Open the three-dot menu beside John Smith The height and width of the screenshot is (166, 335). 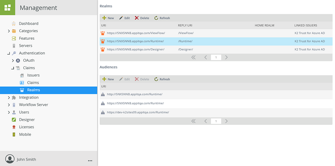pyautogui.click(x=90, y=161)
